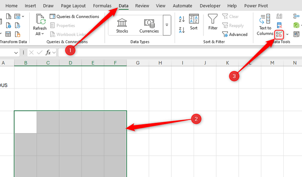Open the Automate tab

(182, 6)
